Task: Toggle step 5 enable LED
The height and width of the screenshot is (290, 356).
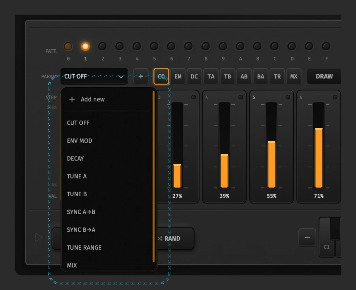Action: tap(288, 97)
